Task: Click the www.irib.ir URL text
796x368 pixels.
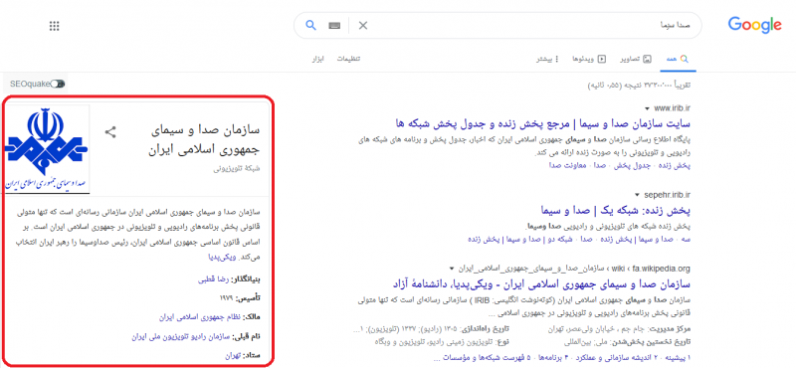Action: 672,108
